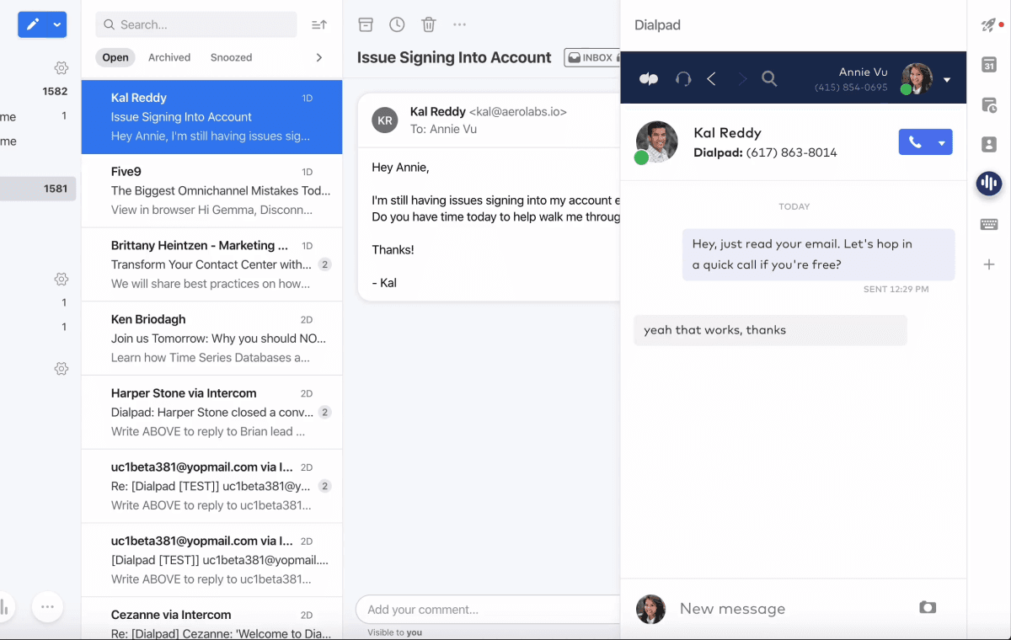Image resolution: width=1011 pixels, height=640 pixels.
Task: Click the KR sender avatar in the email
Action: tap(385, 120)
